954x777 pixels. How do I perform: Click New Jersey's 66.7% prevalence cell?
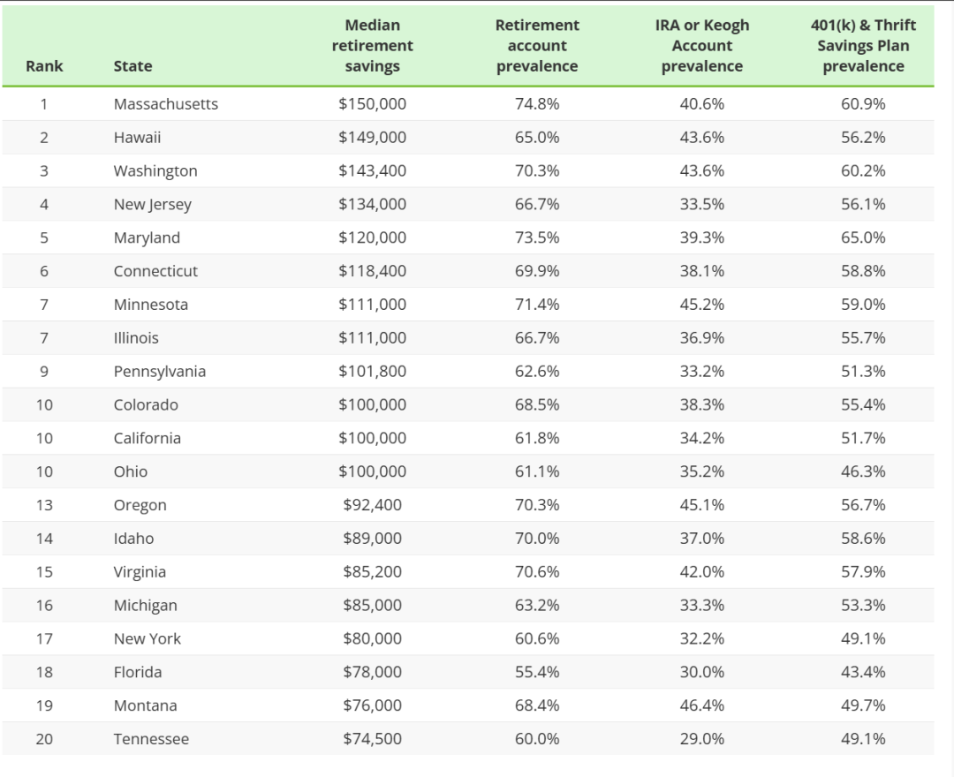coord(537,205)
